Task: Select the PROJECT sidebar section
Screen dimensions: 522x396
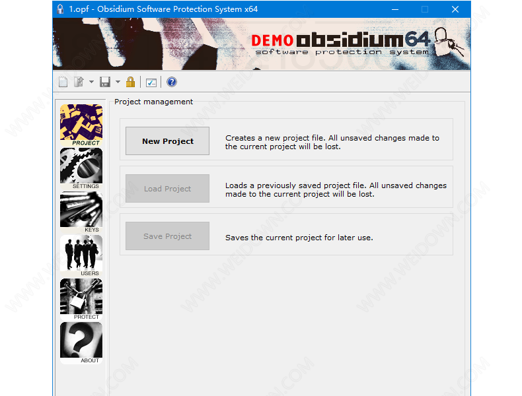Action: coord(81,125)
